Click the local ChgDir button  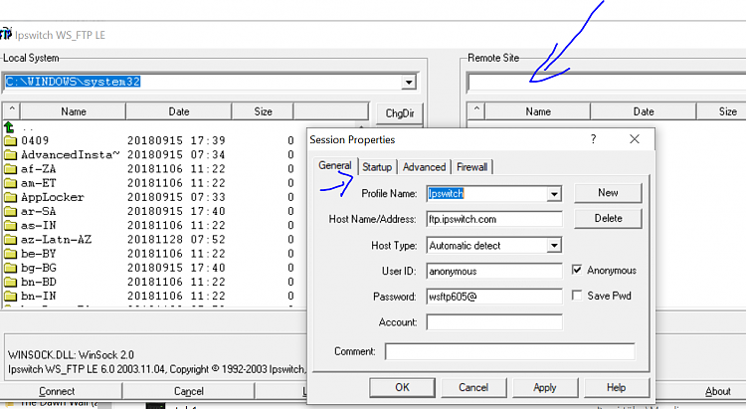coord(400,113)
